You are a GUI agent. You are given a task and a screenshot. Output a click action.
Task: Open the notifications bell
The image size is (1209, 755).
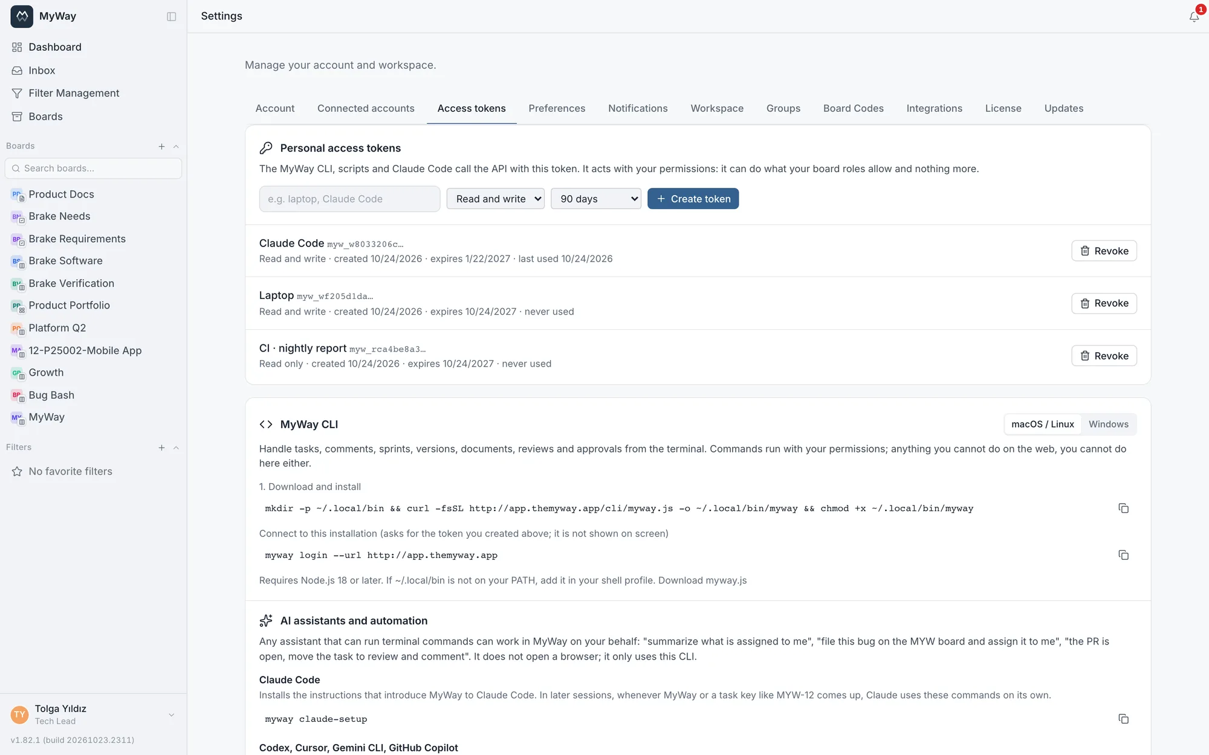tap(1194, 16)
